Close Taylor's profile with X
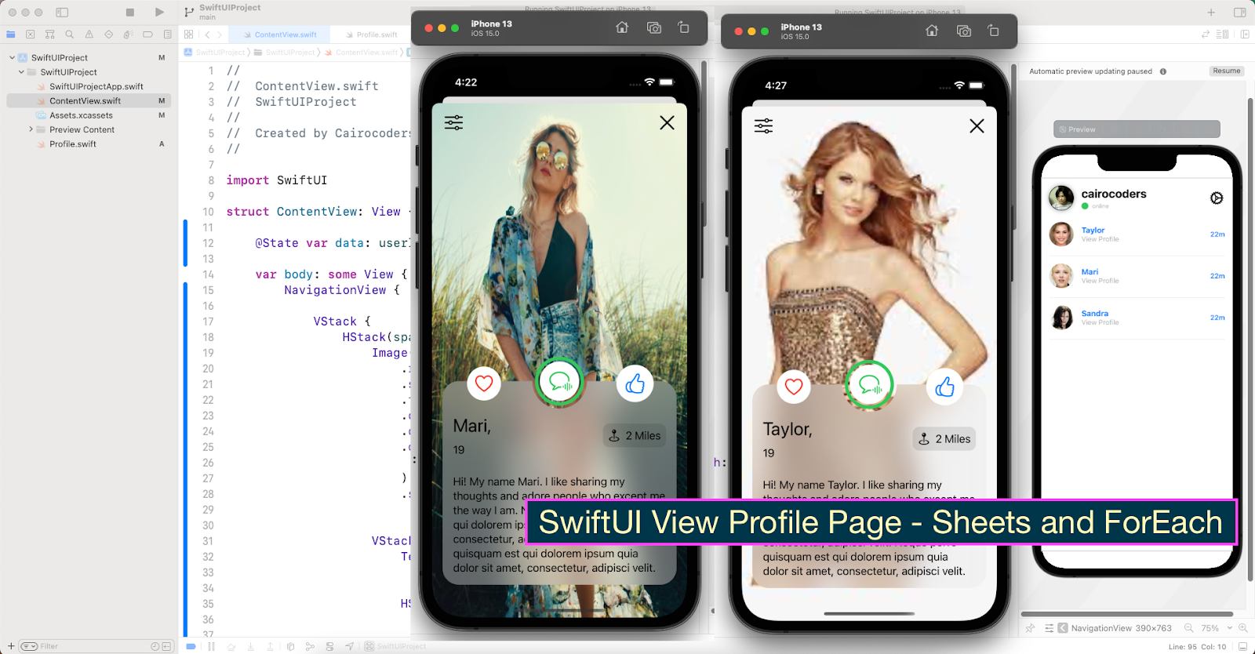Viewport: 1255px width, 654px height. pyautogui.click(x=977, y=125)
